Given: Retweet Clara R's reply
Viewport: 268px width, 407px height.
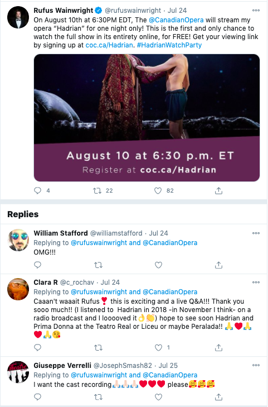Looking at the screenshot, I should 98,348.
